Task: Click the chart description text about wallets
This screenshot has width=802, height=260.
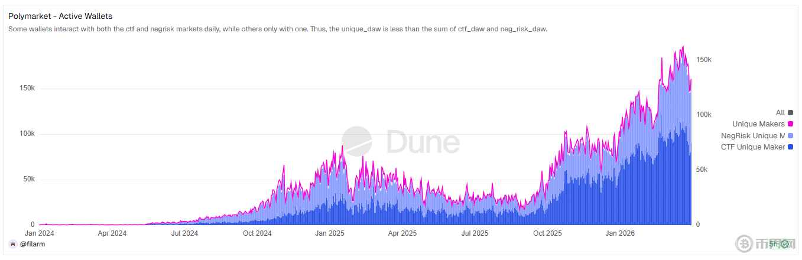Action: 278,29
